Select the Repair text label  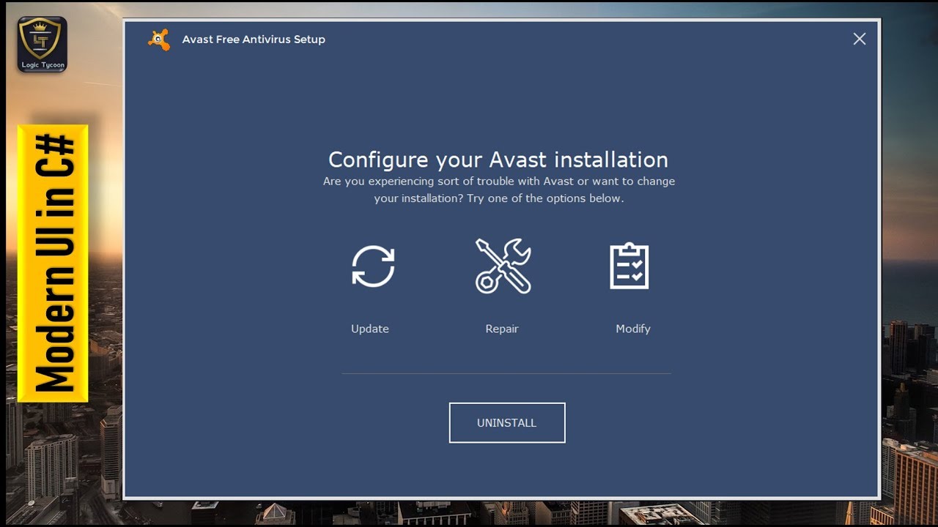coord(502,329)
